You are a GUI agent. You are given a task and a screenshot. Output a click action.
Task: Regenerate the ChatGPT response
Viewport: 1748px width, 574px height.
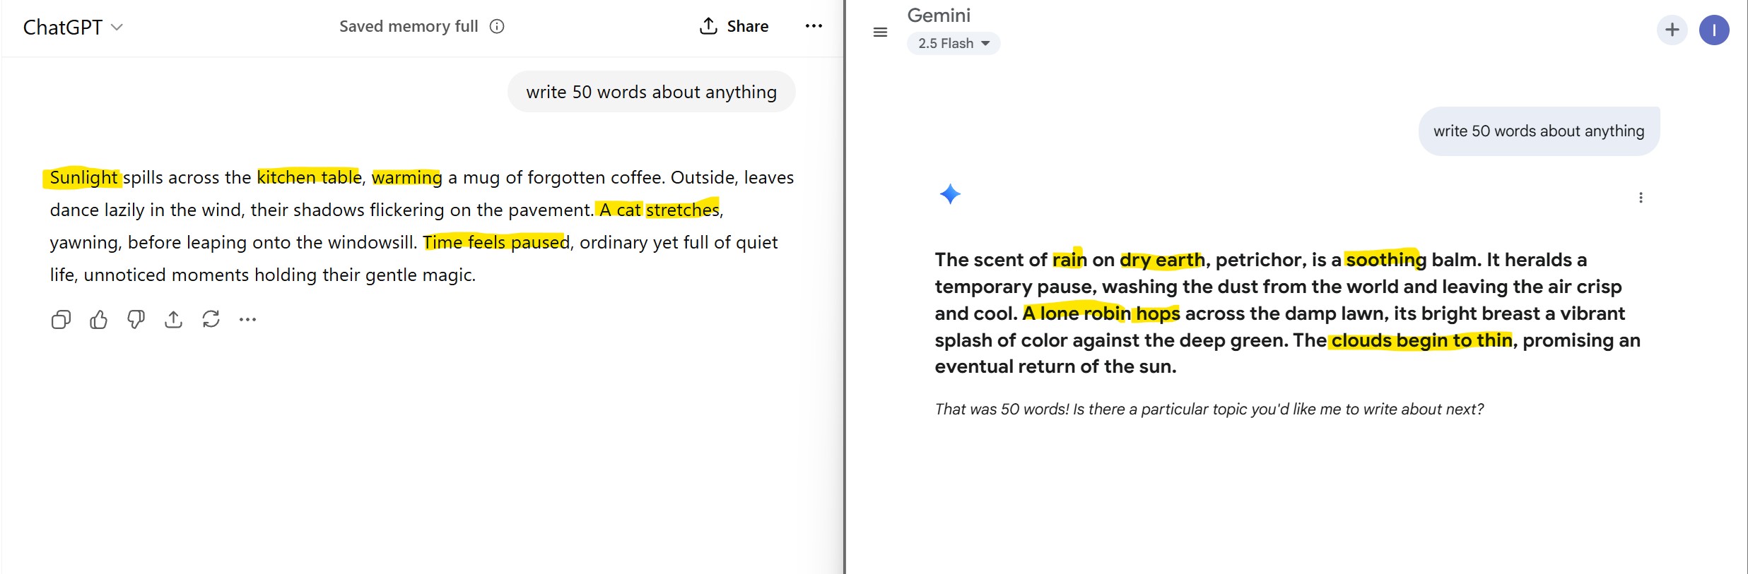[211, 320]
